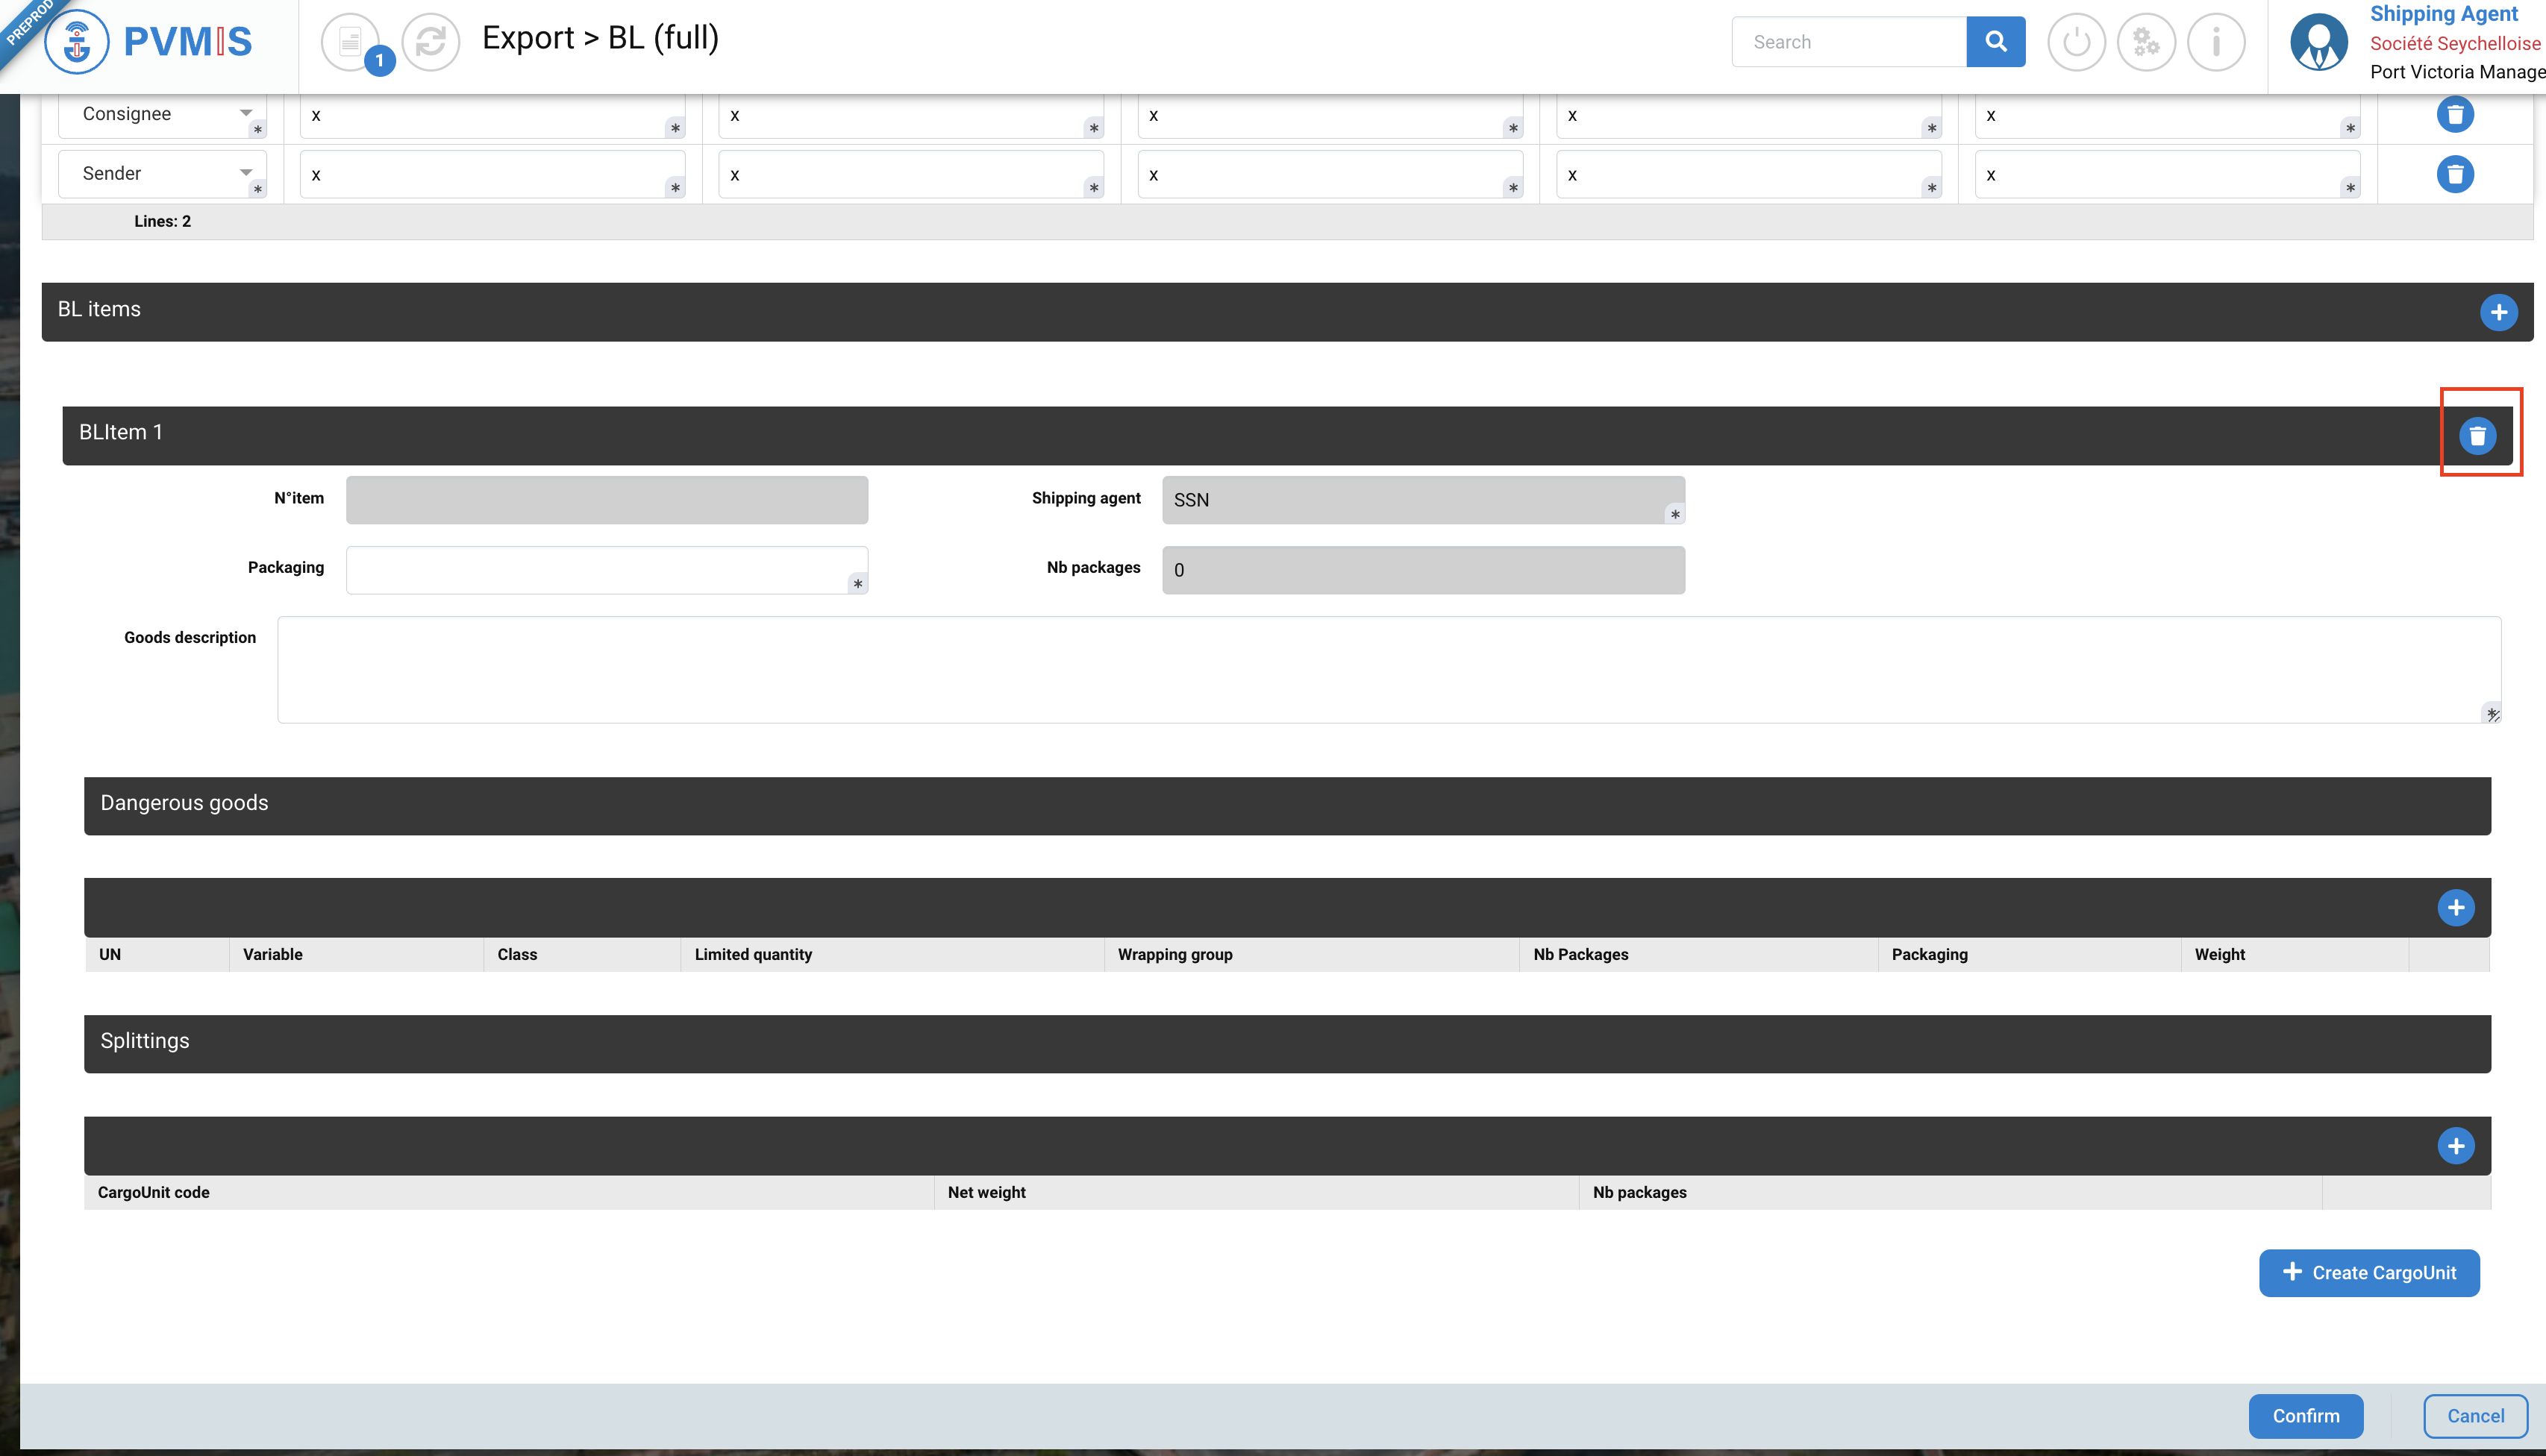Open the documents icon with badge
Screen dimensions: 2546x1456
pyautogui.click(x=350, y=42)
